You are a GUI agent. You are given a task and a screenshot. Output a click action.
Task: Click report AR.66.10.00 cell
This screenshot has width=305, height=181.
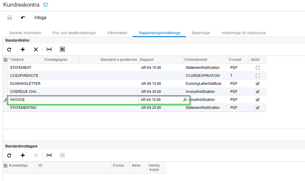click(x=161, y=84)
